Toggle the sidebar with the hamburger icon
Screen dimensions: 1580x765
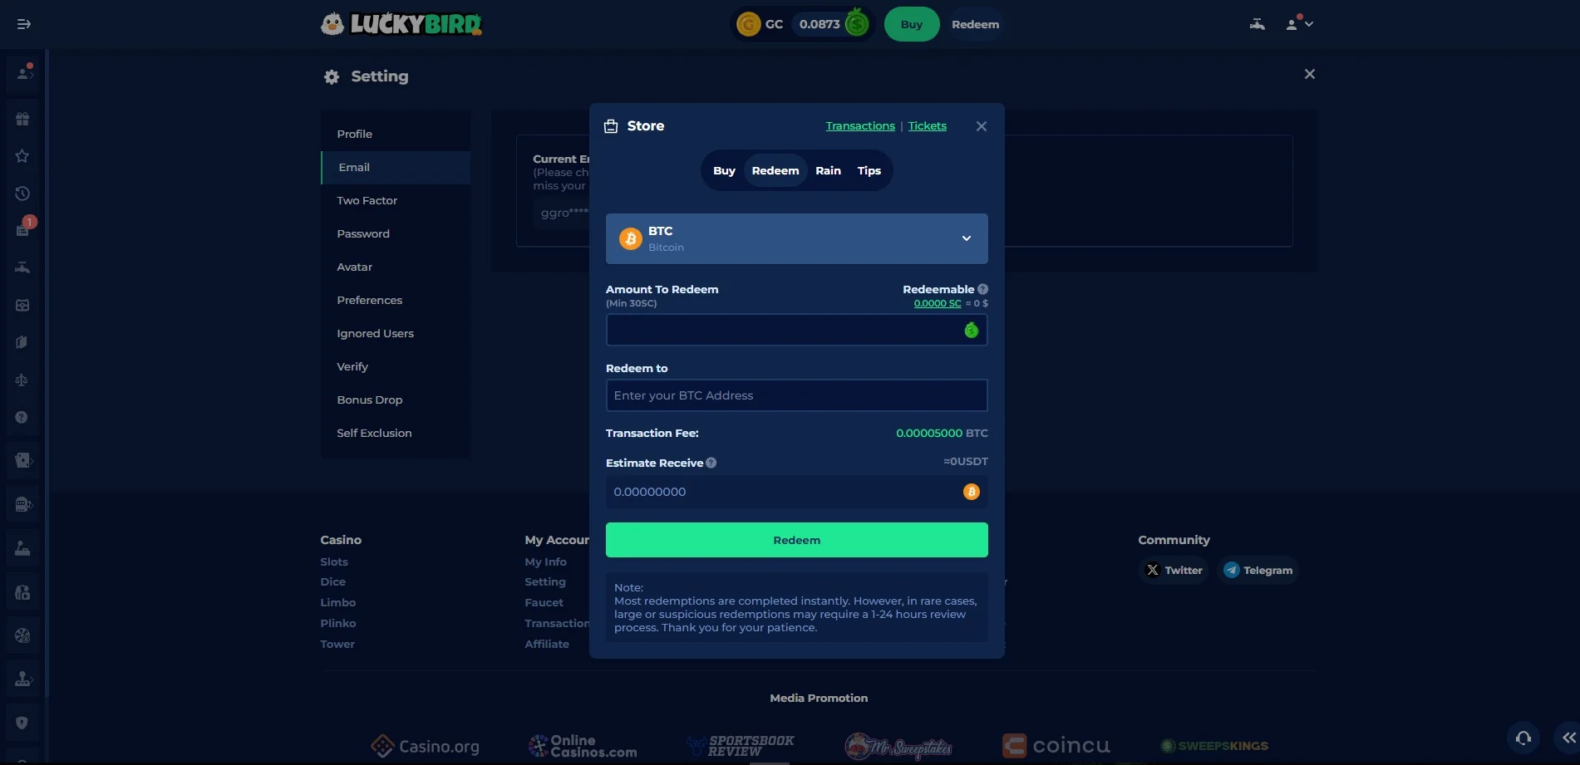[x=24, y=23]
